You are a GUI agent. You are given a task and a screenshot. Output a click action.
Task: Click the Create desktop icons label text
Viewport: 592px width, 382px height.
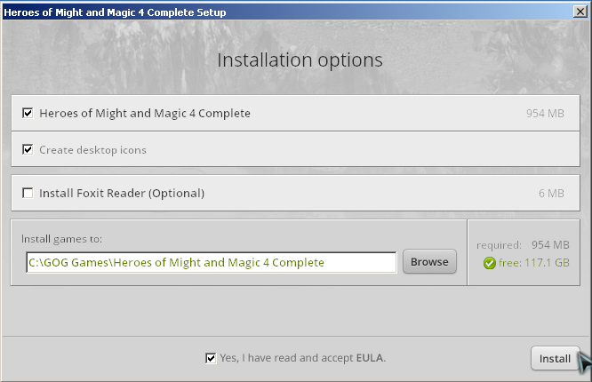tap(92, 150)
